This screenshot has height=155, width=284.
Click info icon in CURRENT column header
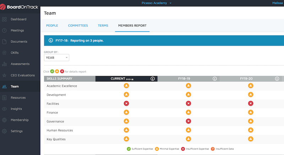[x=153, y=79]
